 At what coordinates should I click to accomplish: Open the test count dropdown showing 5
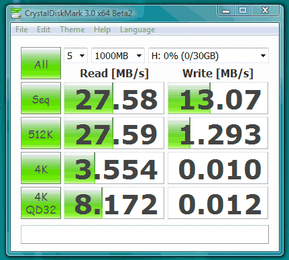pyautogui.click(x=76, y=56)
